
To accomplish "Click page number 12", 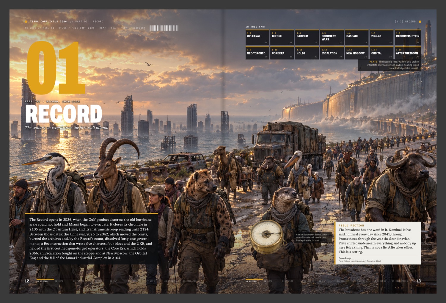I will 27,281.
